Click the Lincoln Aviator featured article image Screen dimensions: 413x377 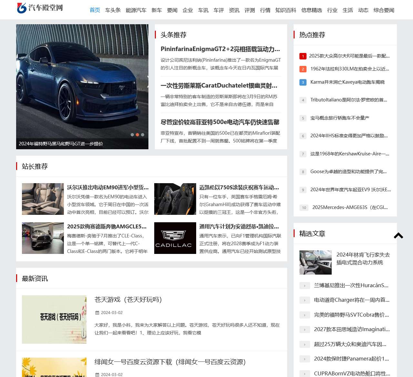tap(315, 262)
